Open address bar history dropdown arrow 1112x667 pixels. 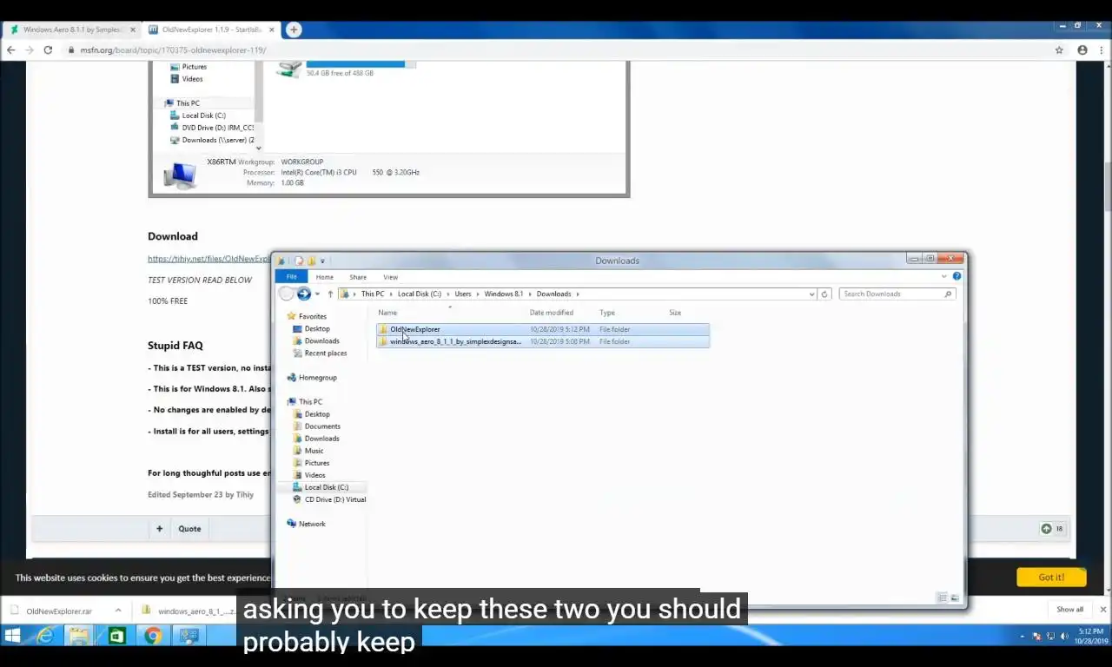811,294
